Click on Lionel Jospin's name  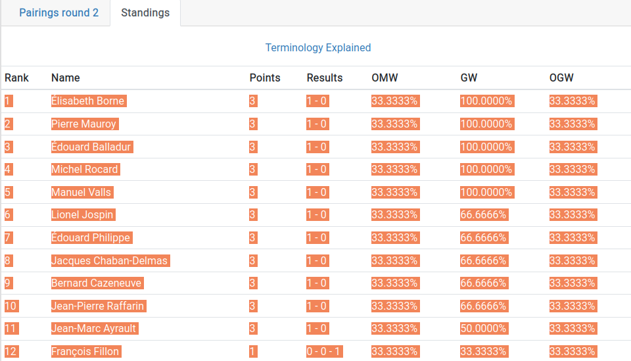tap(83, 215)
